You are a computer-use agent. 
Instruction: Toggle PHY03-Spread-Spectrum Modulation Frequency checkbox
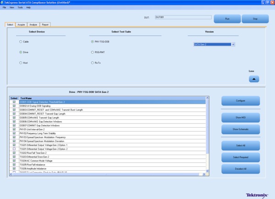pyautogui.click(x=14, y=137)
